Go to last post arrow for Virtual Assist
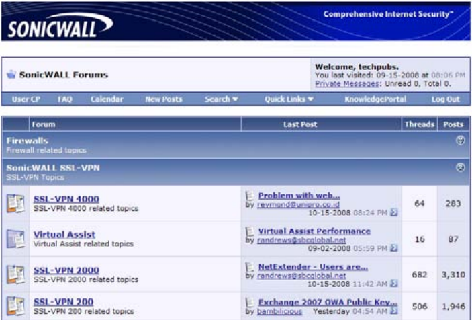Viewport: 472px width, 320px height. tap(393, 248)
